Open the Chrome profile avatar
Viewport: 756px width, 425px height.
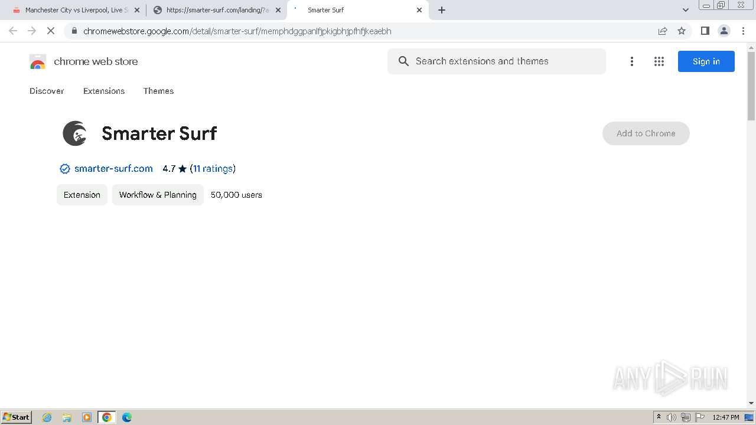pos(724,31)
